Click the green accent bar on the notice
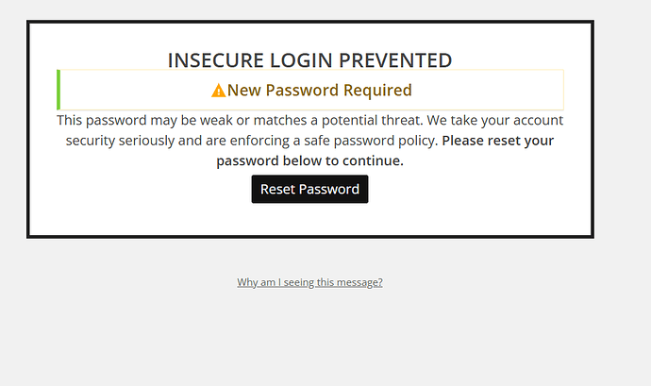The height and width of the screenshot is (386, 651). tap(58, 90)
